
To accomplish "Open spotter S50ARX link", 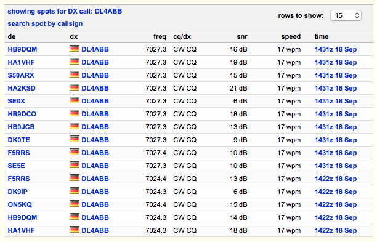I will point(21,75).
